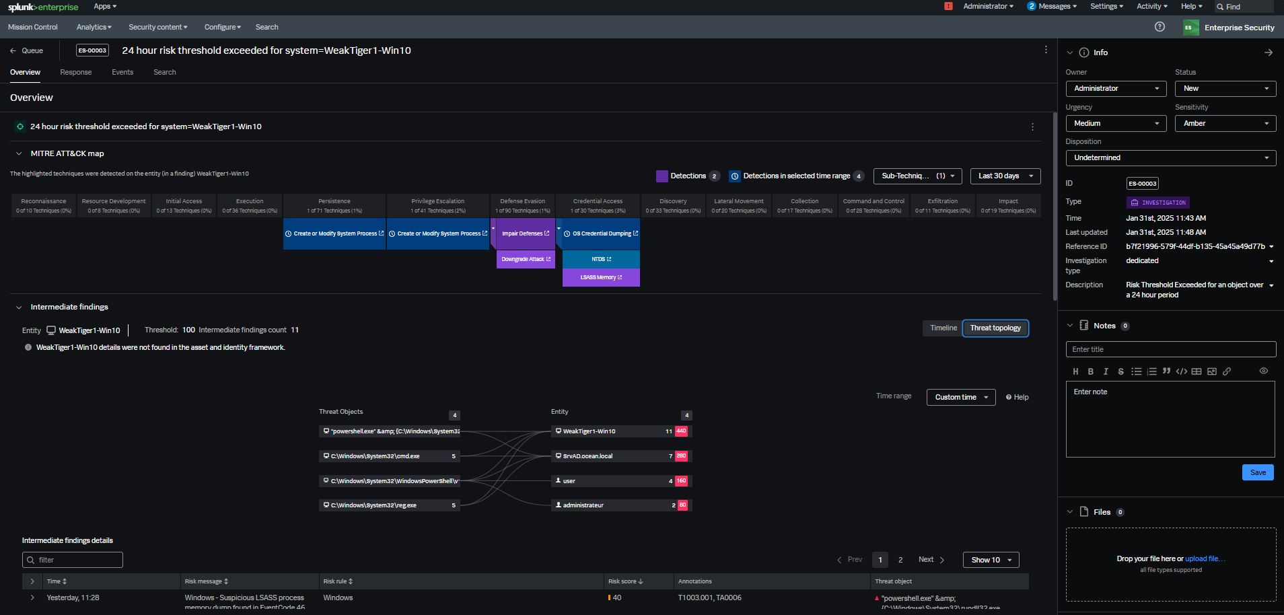The image size is (1284, 615).
Task: Apply strikethrough in note editor
Action: [1120, 371]
